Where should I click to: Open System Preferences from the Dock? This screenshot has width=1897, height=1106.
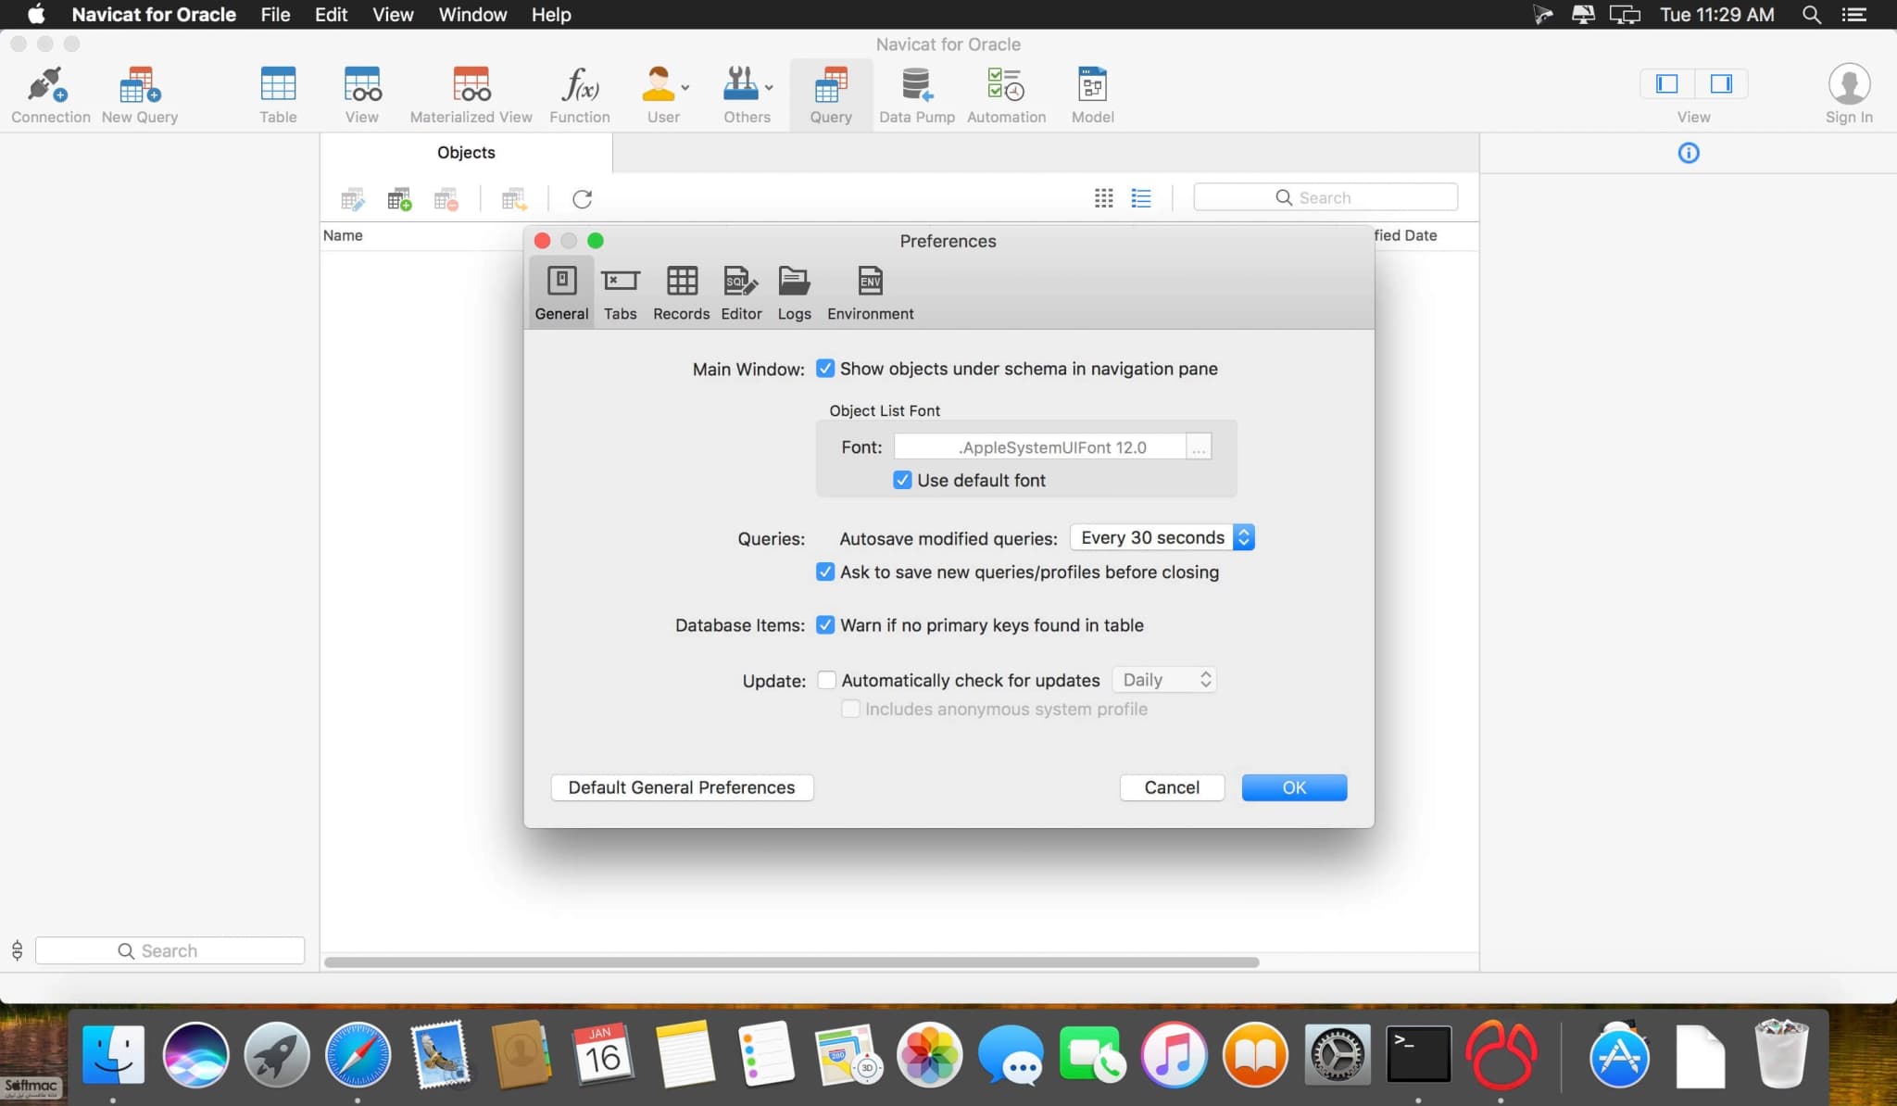[x=1337, y=1054]
